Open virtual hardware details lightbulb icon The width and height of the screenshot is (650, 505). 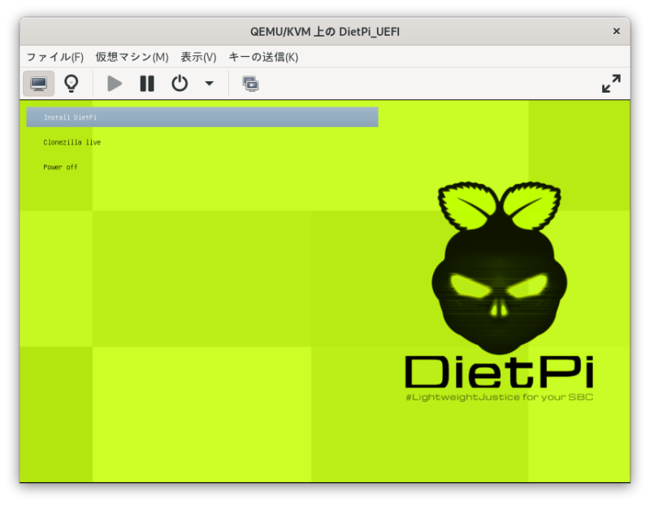coord(71,84)
